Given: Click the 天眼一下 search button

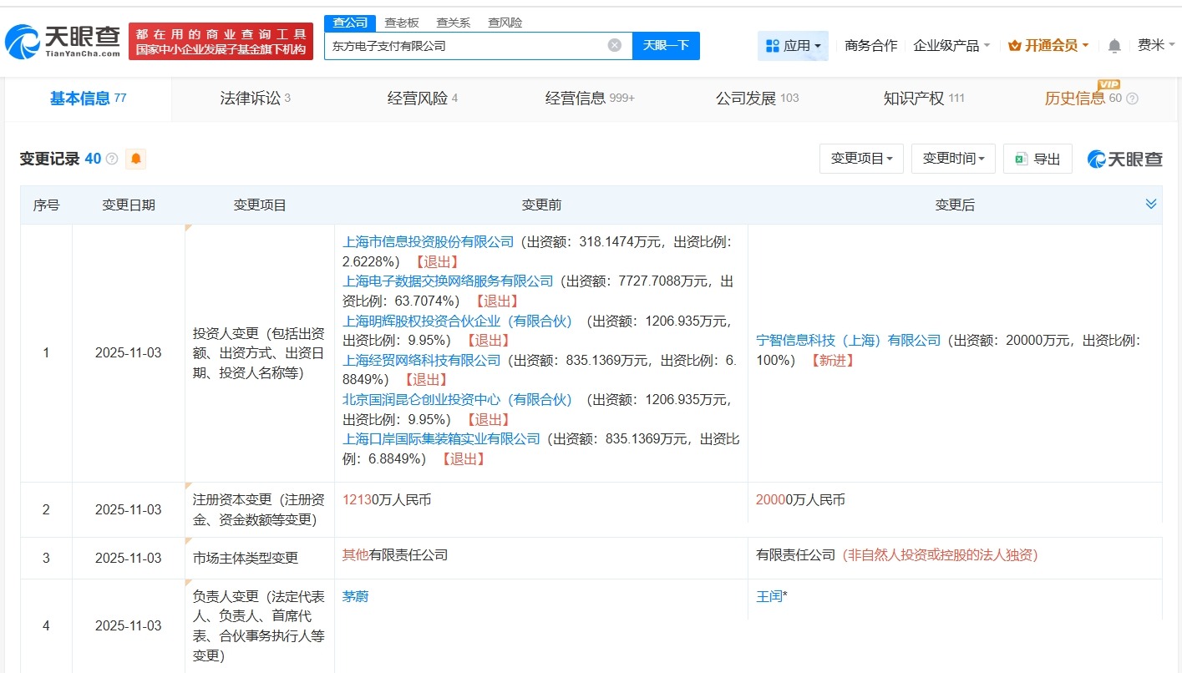Looking at the screenshot, I should coord(667,46).
